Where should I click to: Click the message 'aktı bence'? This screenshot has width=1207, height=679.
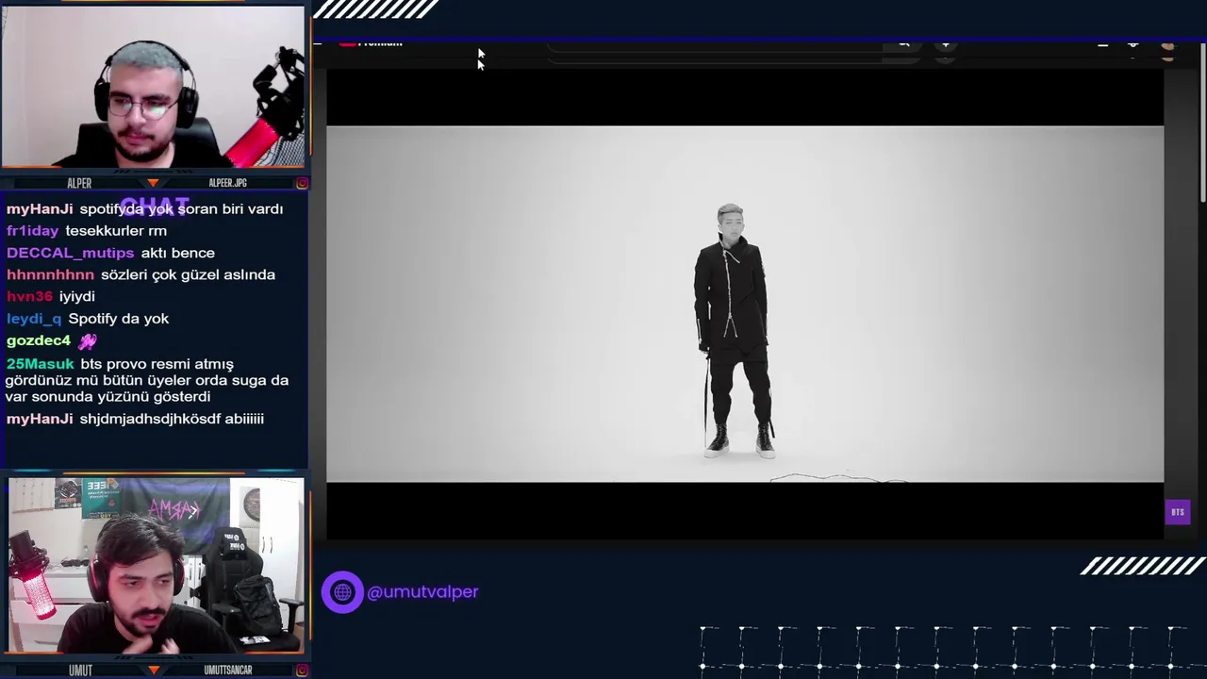click(x=177, y=253)
